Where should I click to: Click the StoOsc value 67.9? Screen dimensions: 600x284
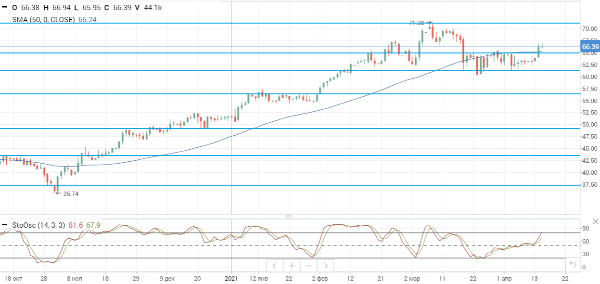tap(93, 225)
